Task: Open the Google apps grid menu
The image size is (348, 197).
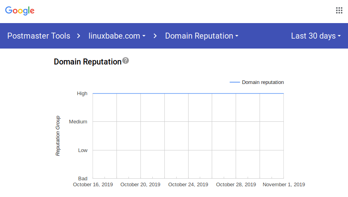Action: click(339, 10)
